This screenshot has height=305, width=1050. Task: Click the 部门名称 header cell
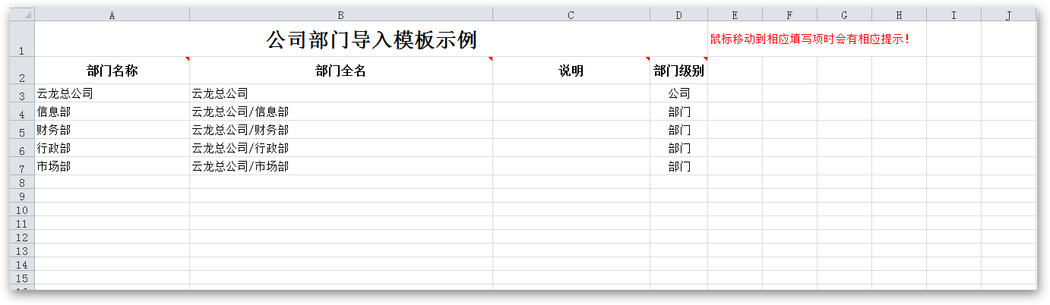pyautogui.click(x=112, y=71)
